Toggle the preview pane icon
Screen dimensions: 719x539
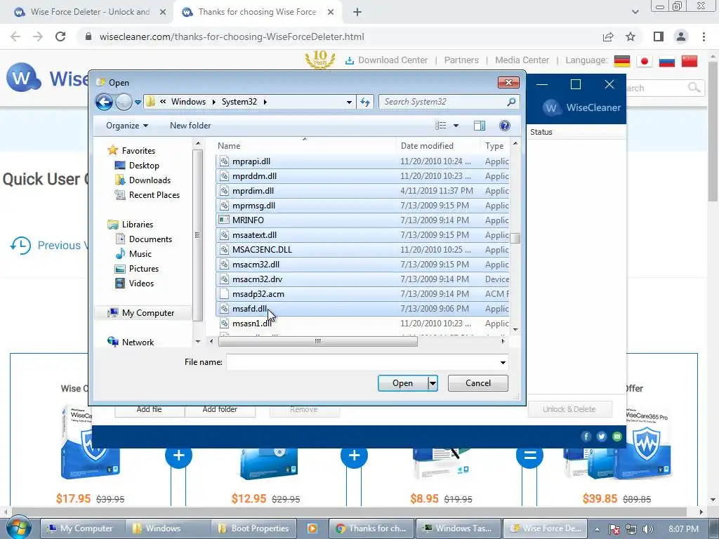click(x=480, y=126)
